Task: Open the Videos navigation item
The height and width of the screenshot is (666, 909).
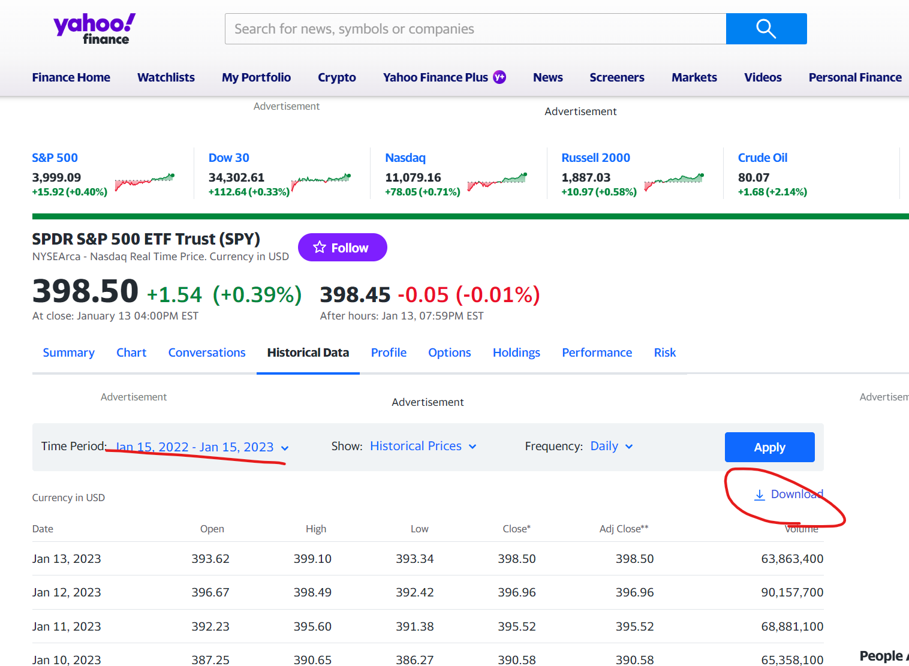Action: click(x=763, y=77)
